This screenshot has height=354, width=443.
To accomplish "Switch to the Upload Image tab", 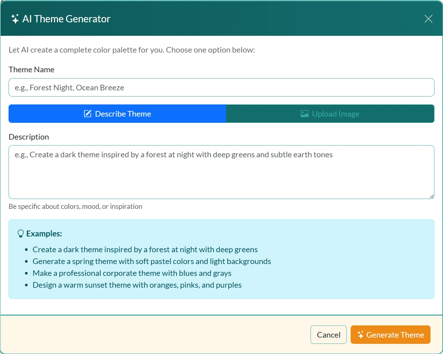I will pyautogui.click(x=330, y=113).
